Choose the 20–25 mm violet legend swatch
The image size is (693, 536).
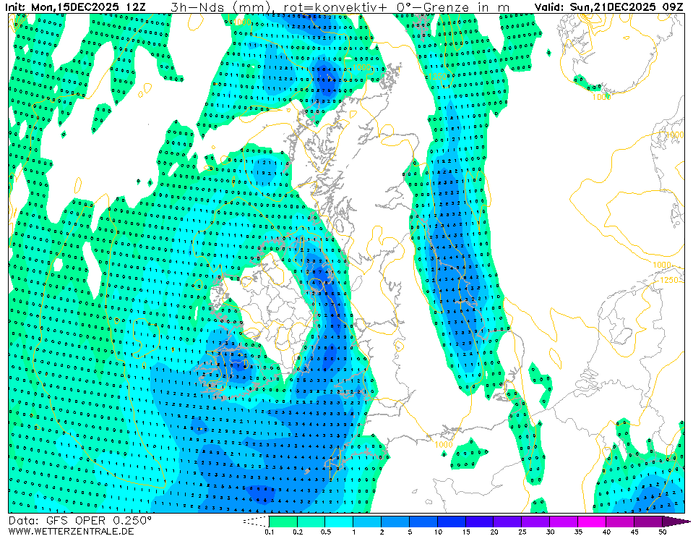pos(507,521)
